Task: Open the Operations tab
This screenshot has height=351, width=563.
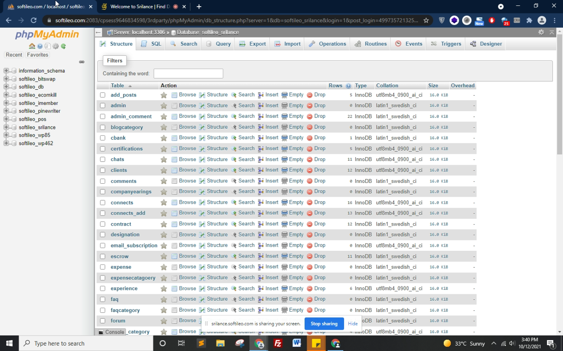Action: click(x=327, y=44)
